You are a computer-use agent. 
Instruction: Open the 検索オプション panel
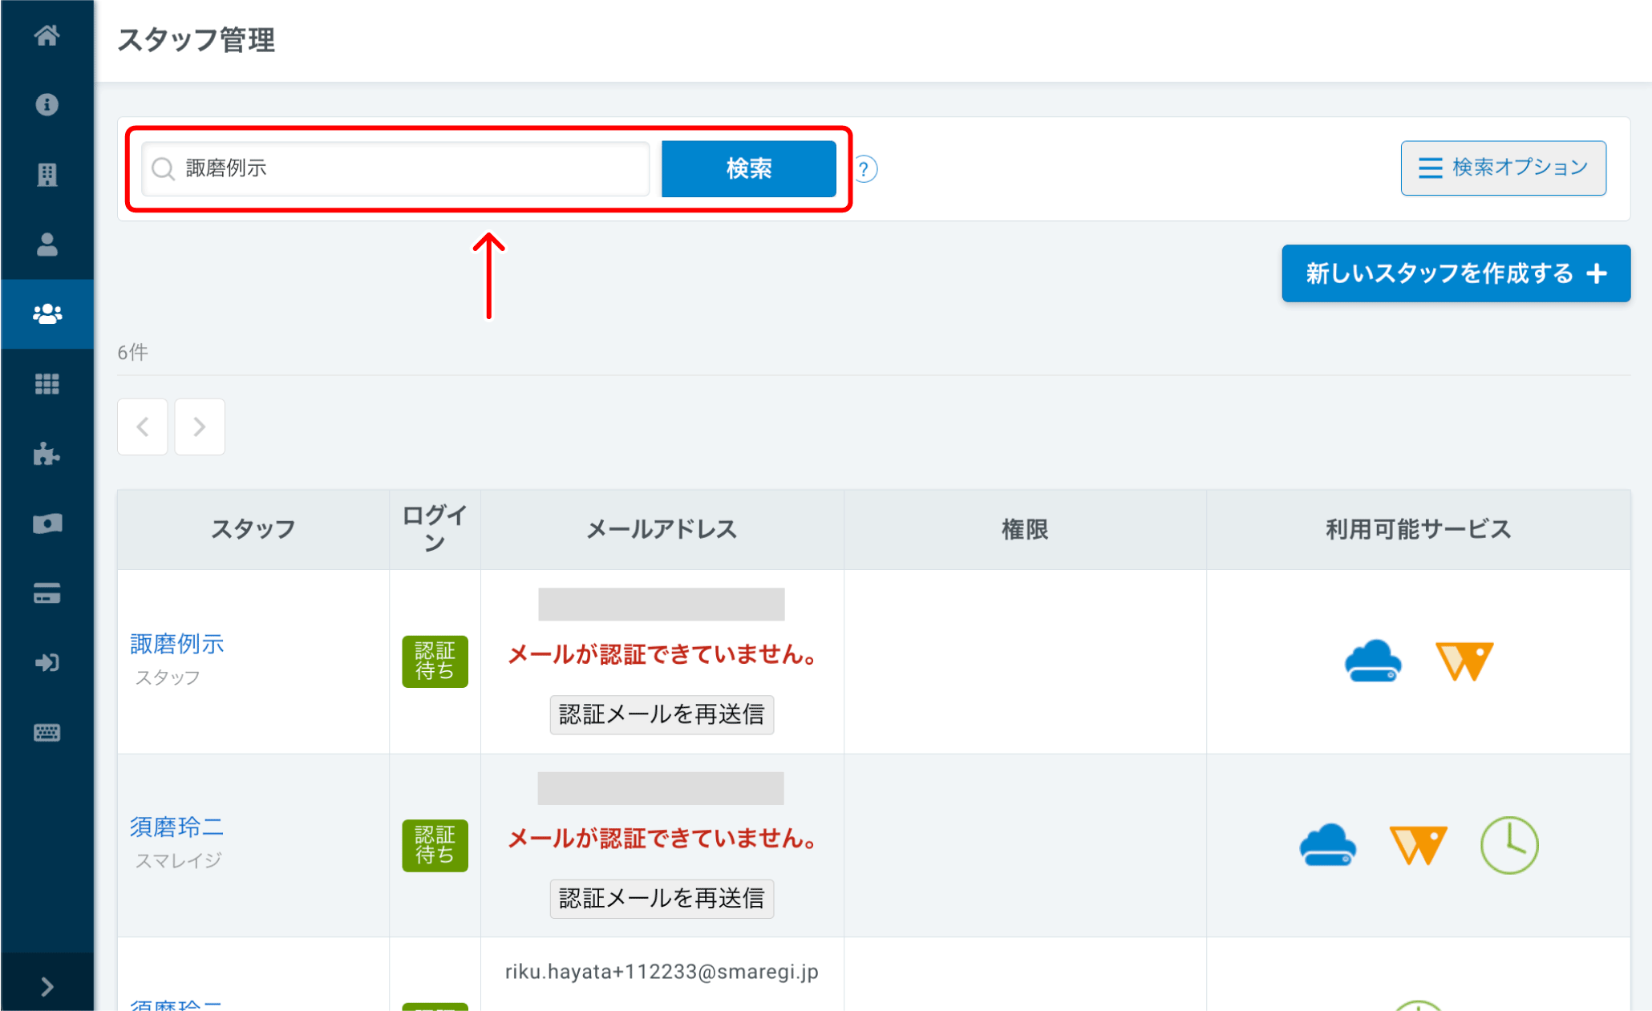coord(1503,168)
